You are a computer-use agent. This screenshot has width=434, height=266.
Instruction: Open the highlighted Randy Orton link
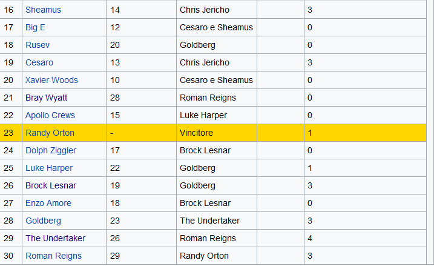pyautogui.click(x=50, y=133)
